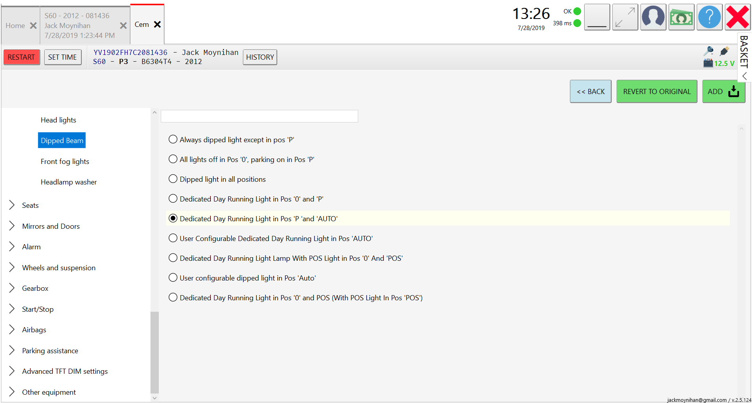The image size is (752, 403).
Task: Close the S60 - 2012 vehicle tab
Action: [123, 26]
